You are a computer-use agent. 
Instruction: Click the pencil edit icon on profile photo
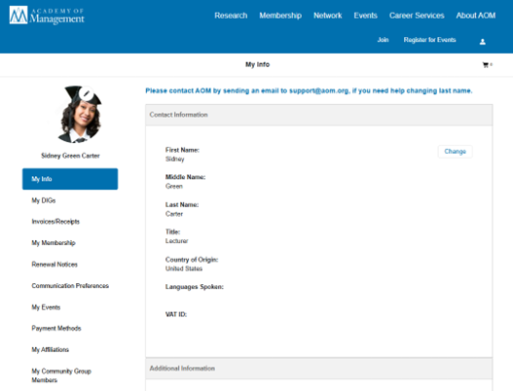click(87, 93)
